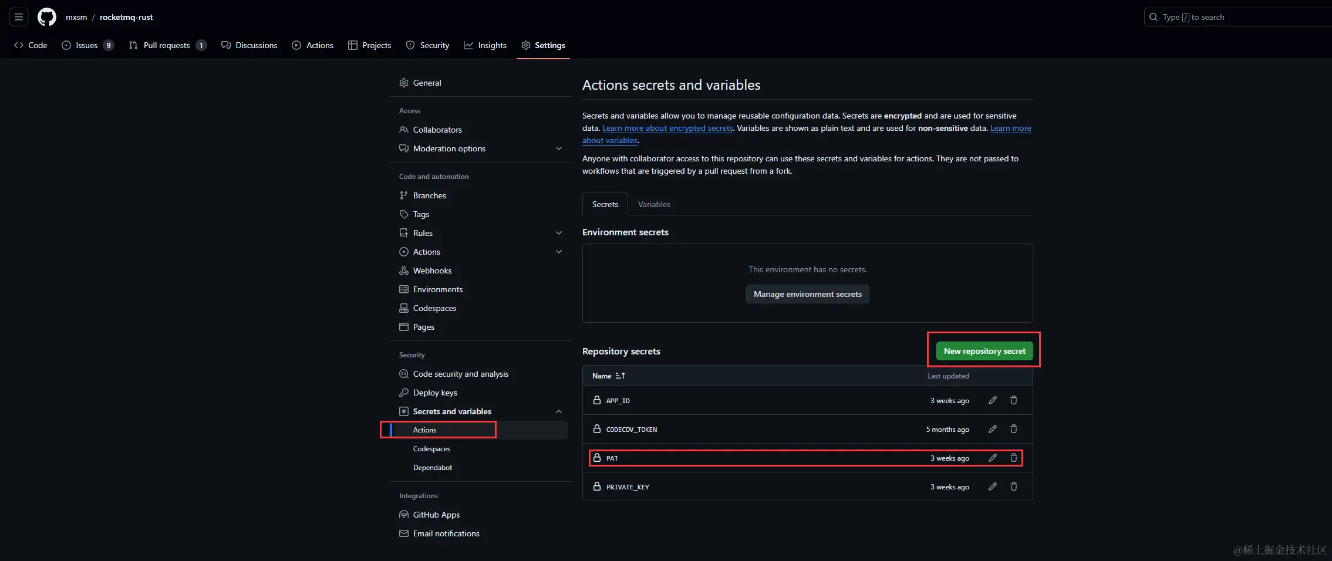Viewport: 1332px width, 561px height.
Task: Click the edit pencil for APP_ID secret
Action: [992, 400]
